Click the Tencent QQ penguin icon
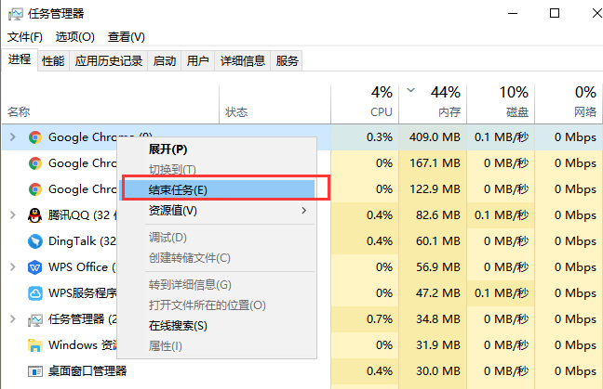Viewport: 603px width, 389px height. coord(34,215)
